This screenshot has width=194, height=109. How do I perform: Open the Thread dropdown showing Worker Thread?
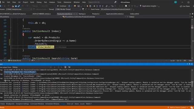[x=68, y=9]
